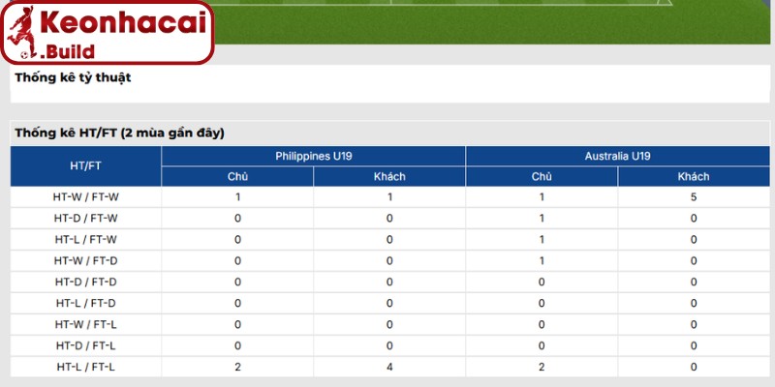The width and height of the screenshot is (775, 387).
Task: Select the Philippines U19 header
Action: click(x=313, y=156)
